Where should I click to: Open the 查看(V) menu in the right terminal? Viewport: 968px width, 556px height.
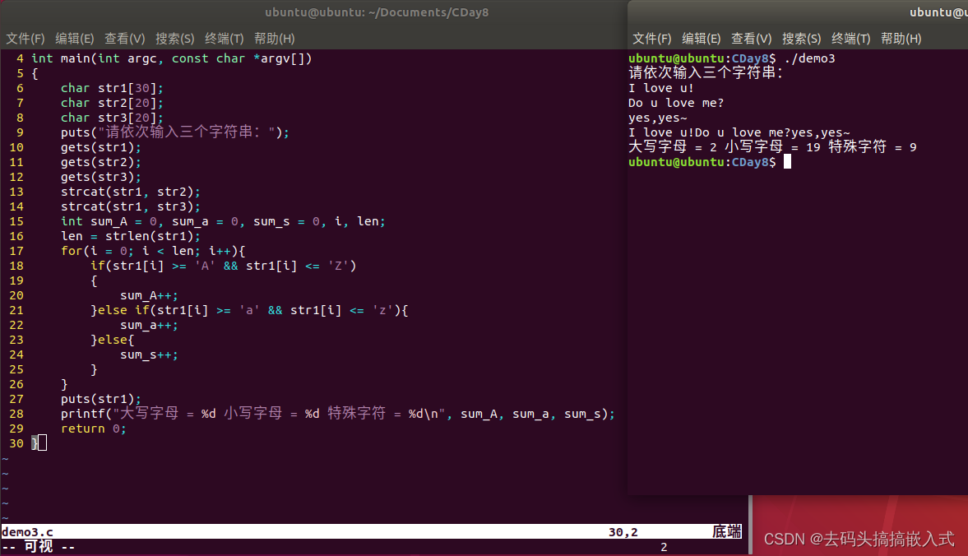point(752,38)
